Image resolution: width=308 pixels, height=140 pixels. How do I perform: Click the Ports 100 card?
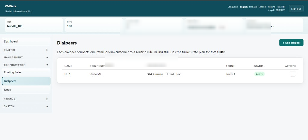pos(94,25)
